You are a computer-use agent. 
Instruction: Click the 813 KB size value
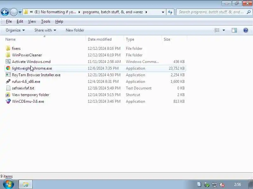(x=179, y=101)
